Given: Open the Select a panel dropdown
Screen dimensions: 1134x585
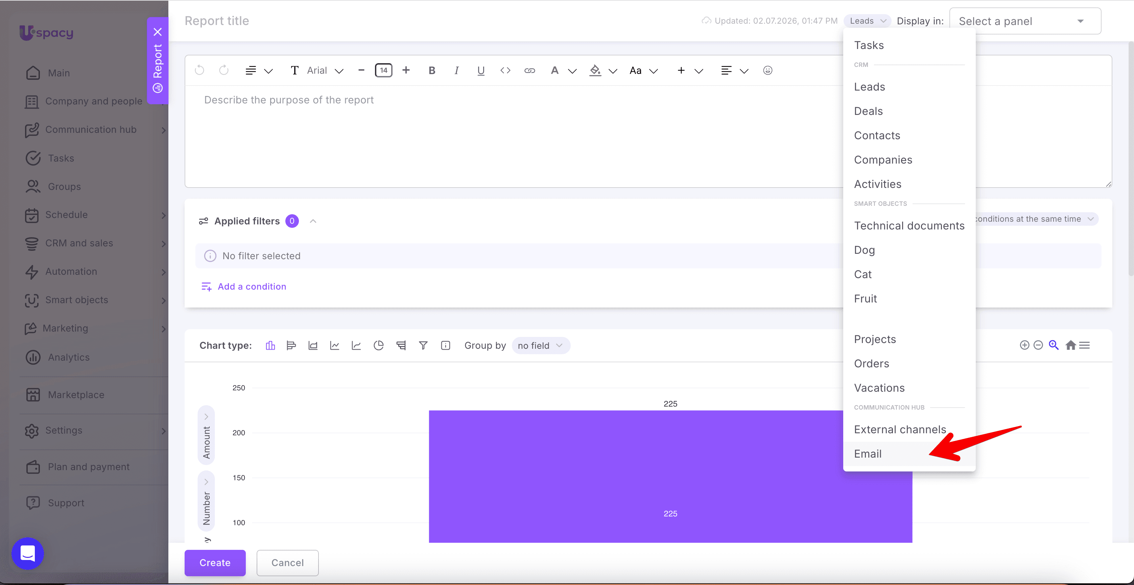Looking at the screenshot, I should coord(1025,21).
